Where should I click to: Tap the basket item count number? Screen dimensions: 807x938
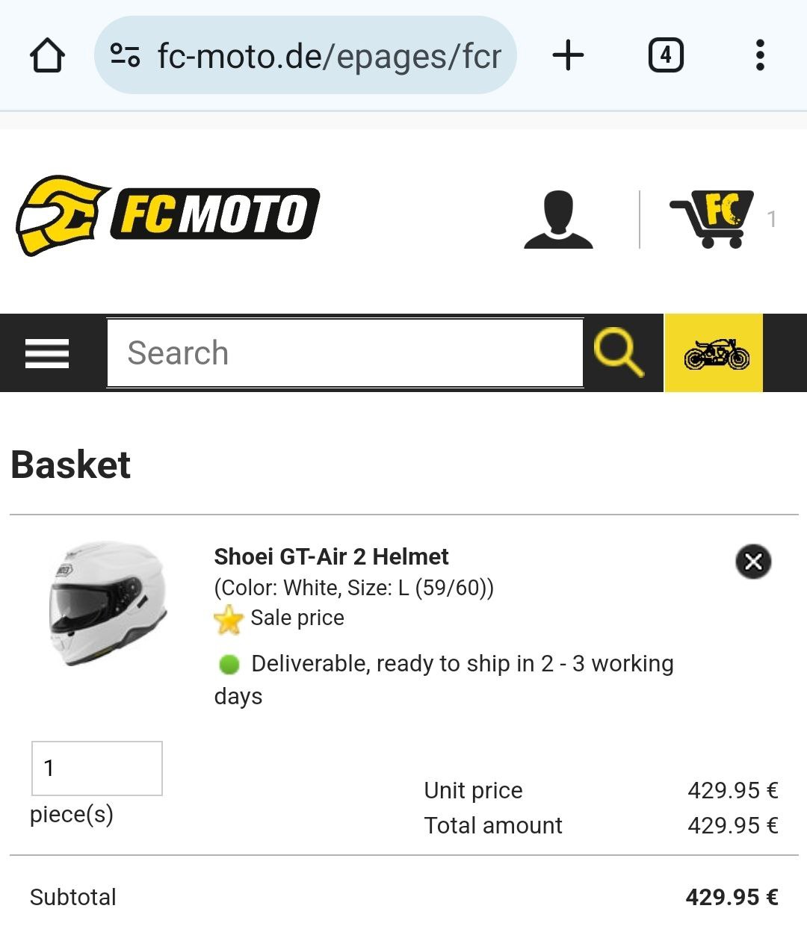[x=772, y=219]
